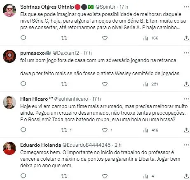Open the @Eduardo84444345 handle

(87, 145)
